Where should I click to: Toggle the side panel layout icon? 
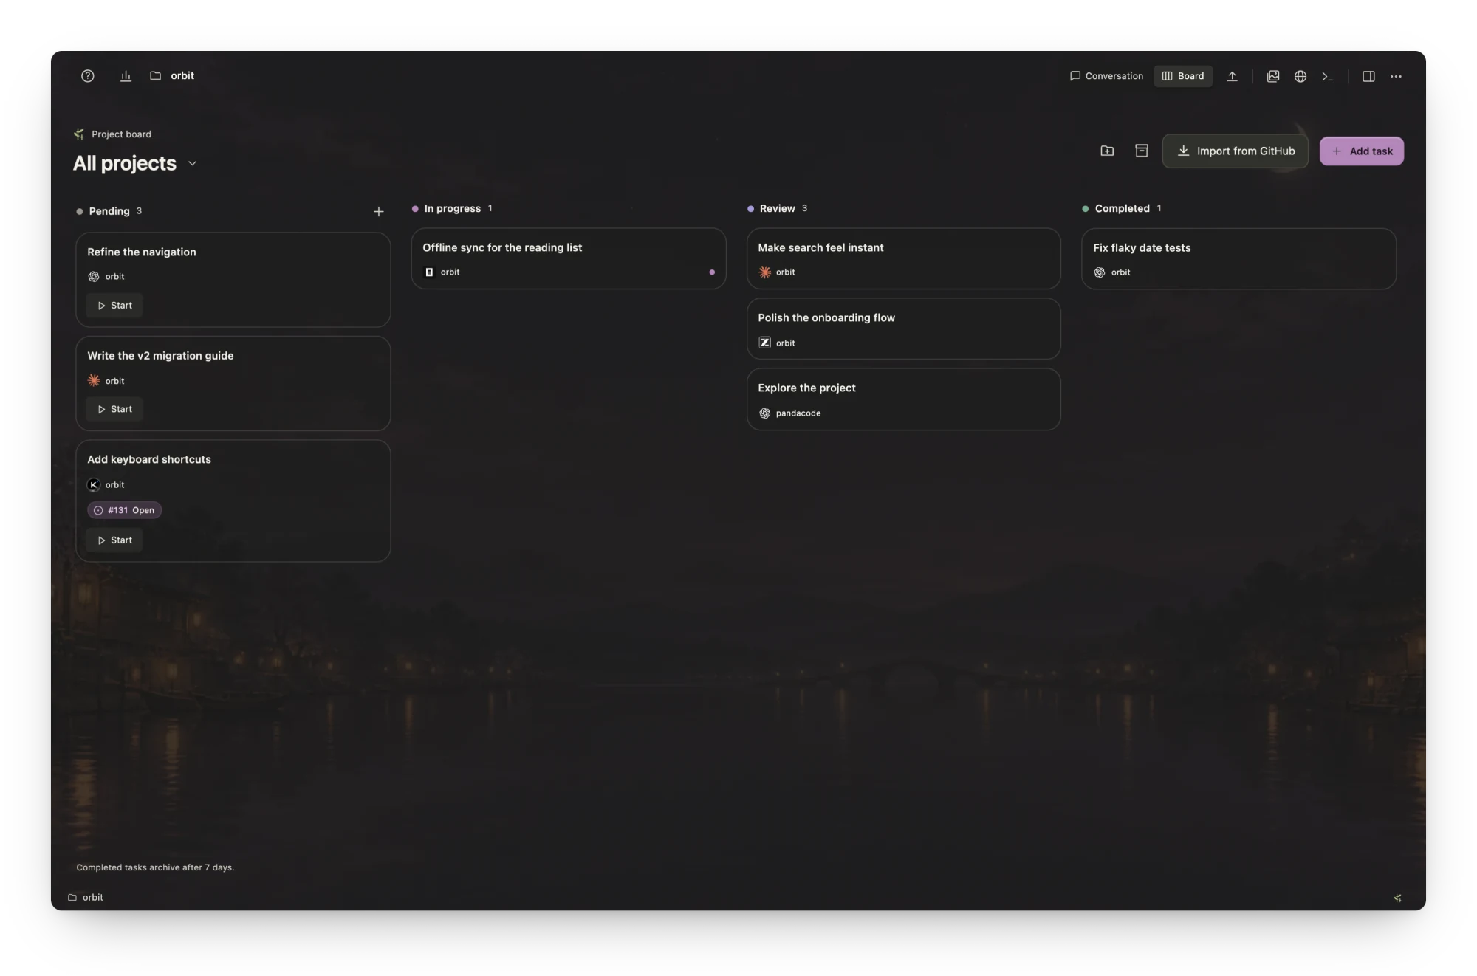[1368, 76]
